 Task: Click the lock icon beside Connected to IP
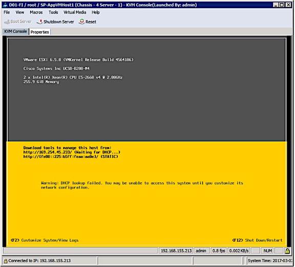(6, 261)
